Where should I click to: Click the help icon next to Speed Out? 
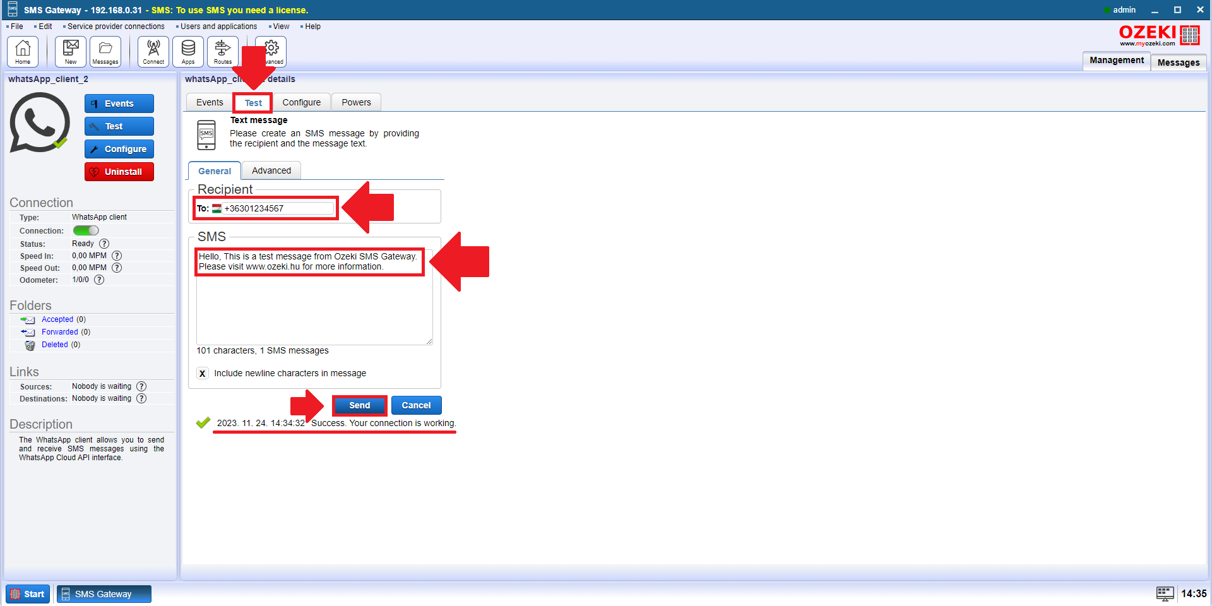(x=117, y=268)
